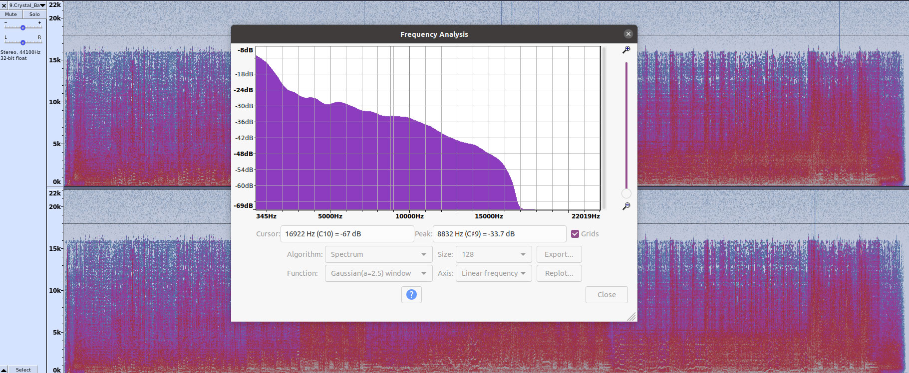909x373 pixels.
Task: Open the 9.Crystal_Ba track name menu
Action: 27,5
